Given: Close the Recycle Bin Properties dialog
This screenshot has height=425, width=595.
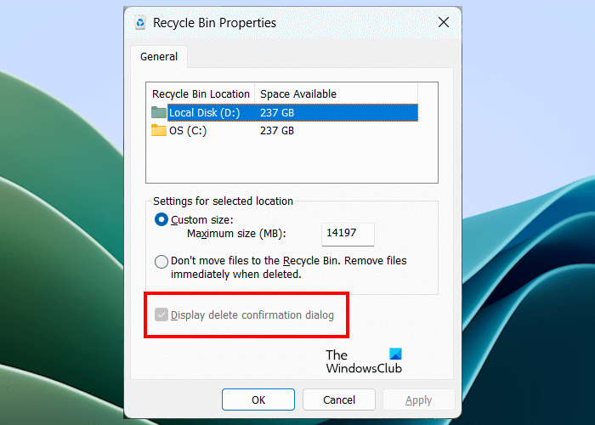Looking at the screenshot, I should (x=443, y=24).
